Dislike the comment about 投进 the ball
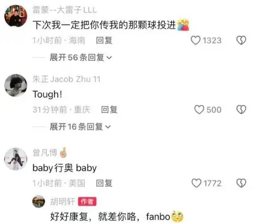The height and width of the screenshot is (223, 256). (241, 40)
